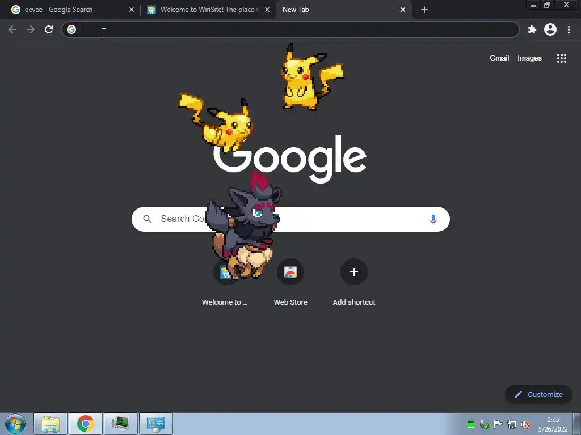The image size is (581, 435).
Task: Open the Extensions puzzle icon
Action: click(x=532, y=29)
